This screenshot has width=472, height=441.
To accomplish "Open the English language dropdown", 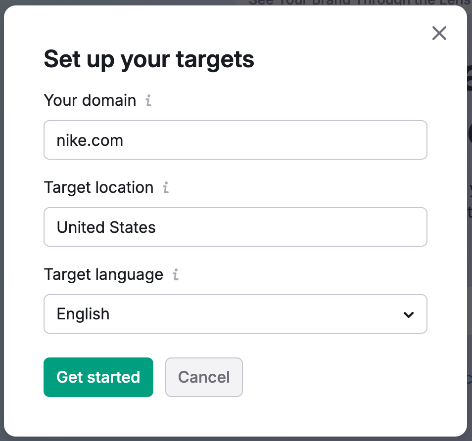I will 235,314.
